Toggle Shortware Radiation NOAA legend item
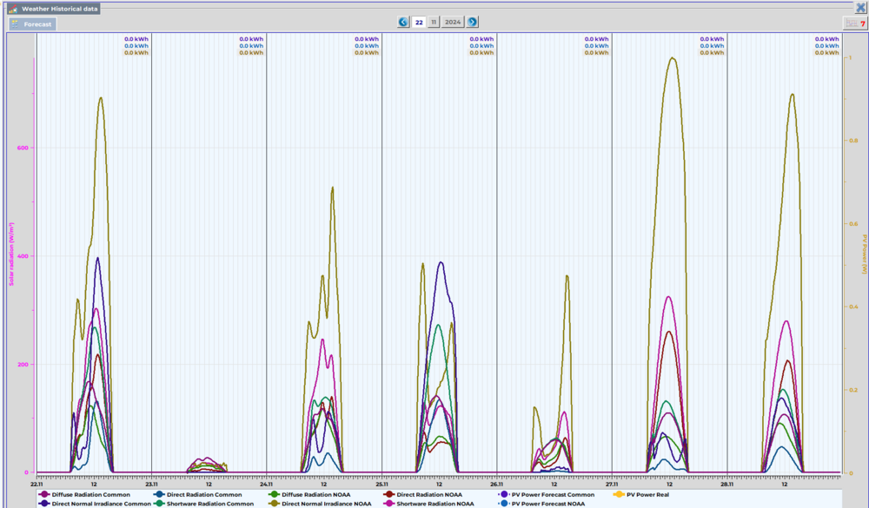This screenshot has height=508, width=869. coord(428,503)
